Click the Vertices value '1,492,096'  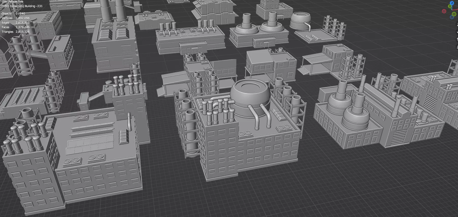pos(23,18)
